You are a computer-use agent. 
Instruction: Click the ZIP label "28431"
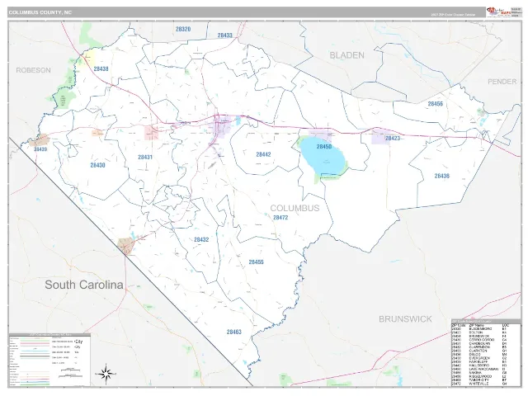pyautogui.click(x=145, y=158)
